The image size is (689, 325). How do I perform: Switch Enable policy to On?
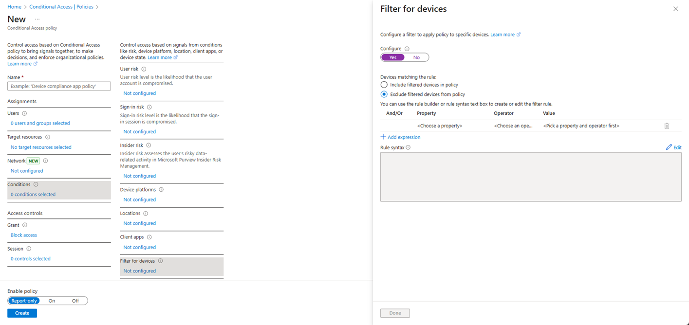coord(52,301)
